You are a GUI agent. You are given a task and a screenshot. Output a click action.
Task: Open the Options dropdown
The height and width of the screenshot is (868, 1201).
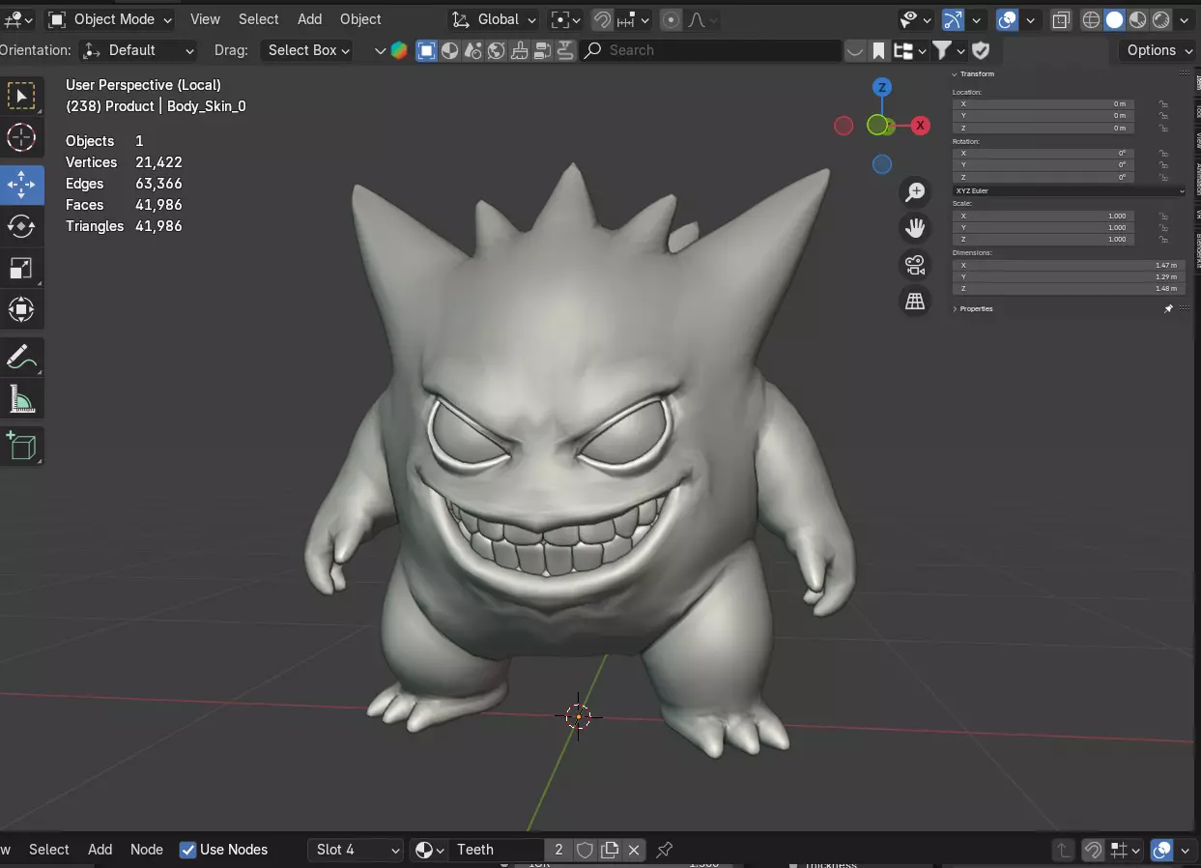[x=1158, y=50]
